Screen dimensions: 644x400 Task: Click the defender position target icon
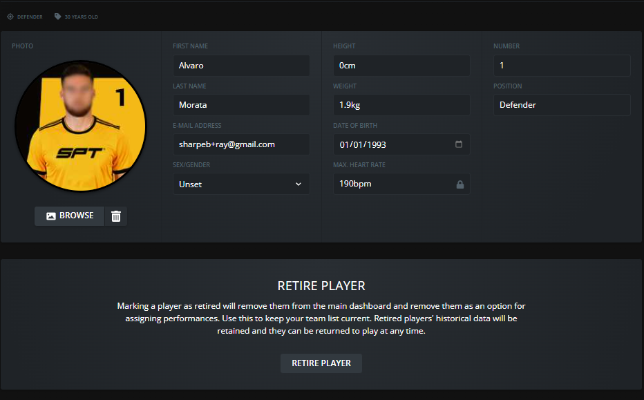(10, 17)
